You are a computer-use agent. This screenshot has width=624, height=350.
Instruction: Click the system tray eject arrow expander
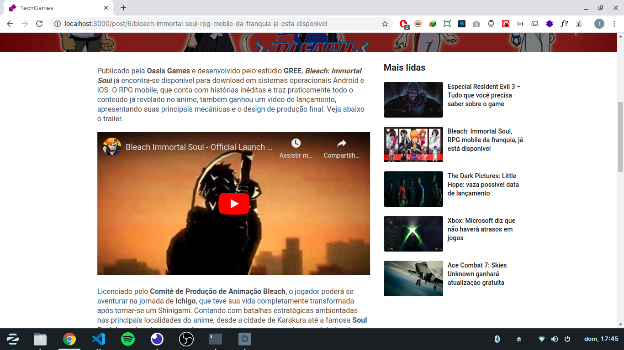point(519,339)
